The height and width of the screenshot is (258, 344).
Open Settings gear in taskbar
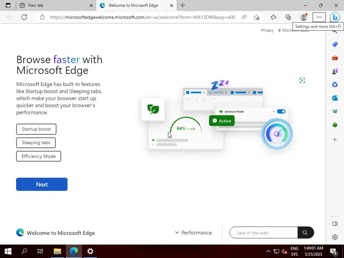point(90,251)
